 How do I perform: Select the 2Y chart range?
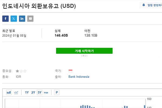(33, 92)
